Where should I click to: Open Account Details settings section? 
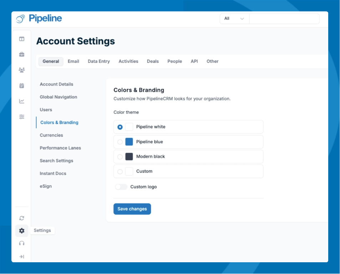point(56,84)
